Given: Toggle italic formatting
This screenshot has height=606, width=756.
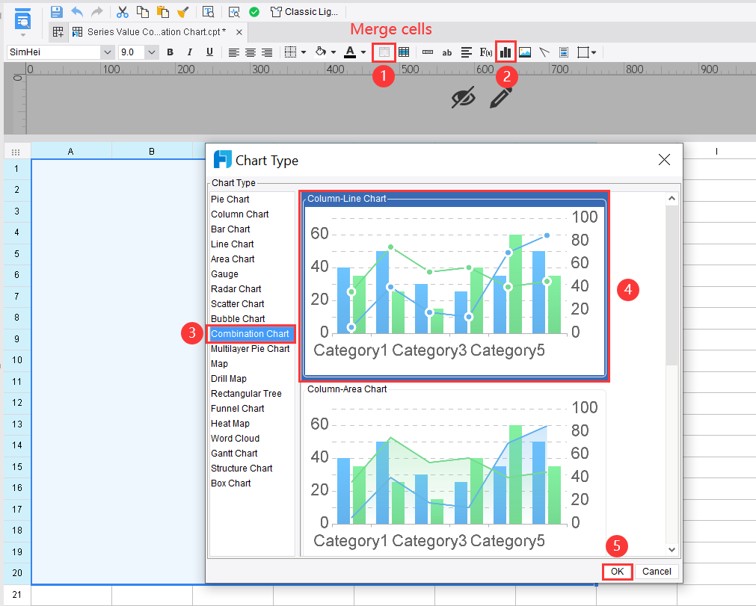Looking at the screenshot, I should pos(188,52).
